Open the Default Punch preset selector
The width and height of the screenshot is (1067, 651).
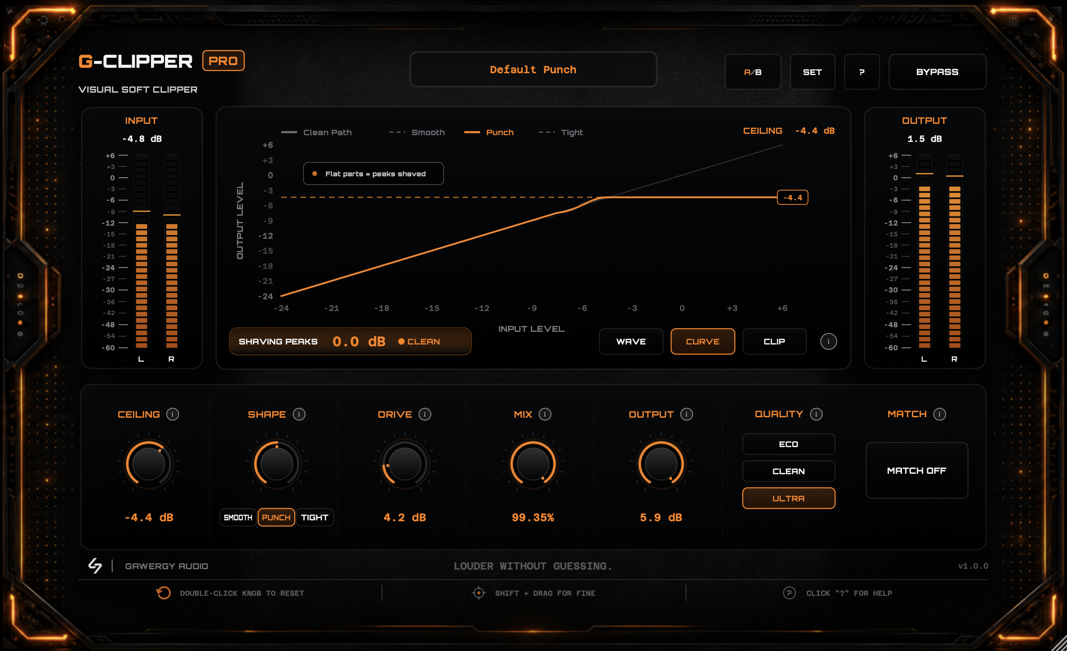(x=533, y=69)
